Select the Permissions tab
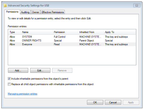Viewport: 143px width, 109px height. coord(12,12)
